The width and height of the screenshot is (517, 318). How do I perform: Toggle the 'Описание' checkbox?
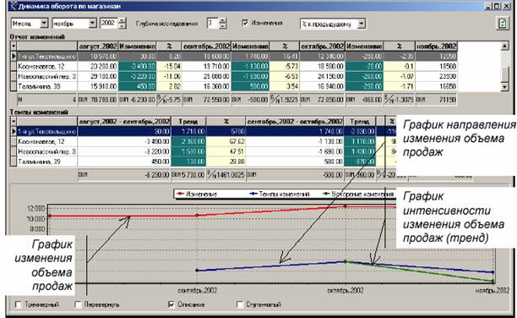[x=171, y=304]
